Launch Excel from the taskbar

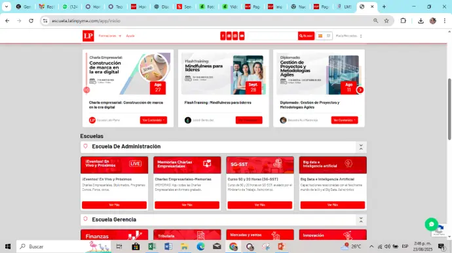coord(151,246)
